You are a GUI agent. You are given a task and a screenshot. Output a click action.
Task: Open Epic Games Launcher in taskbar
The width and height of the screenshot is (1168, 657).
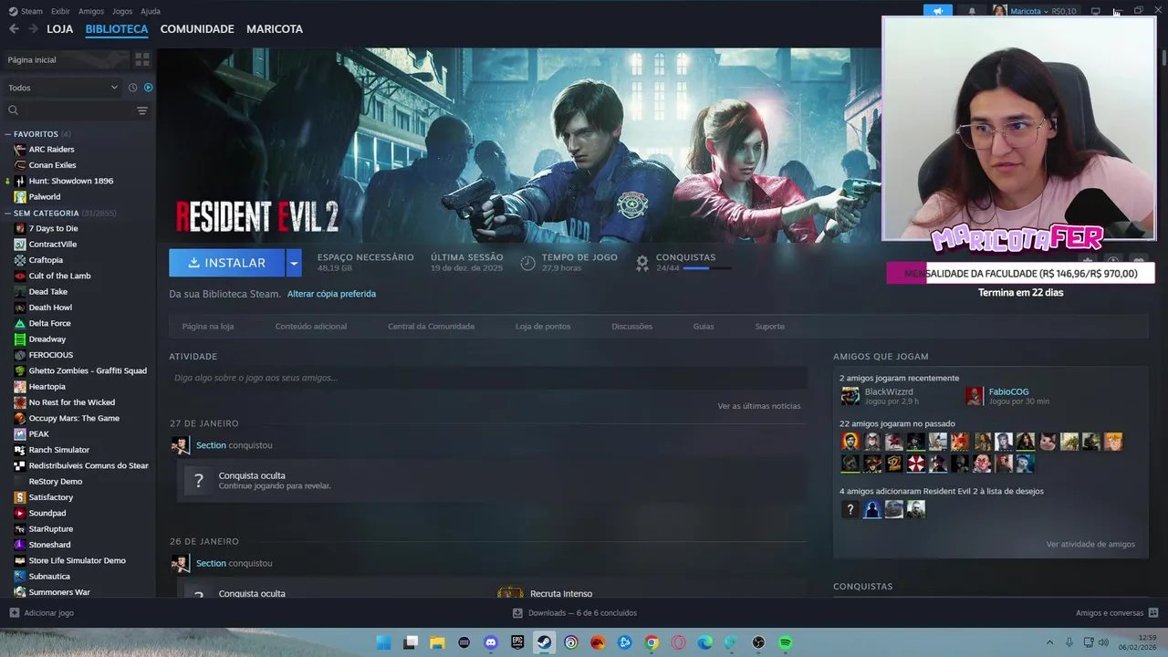tap(517, 642)
